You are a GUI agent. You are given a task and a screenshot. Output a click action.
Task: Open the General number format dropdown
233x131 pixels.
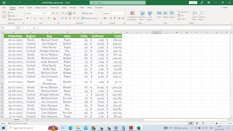pyautogui.click(x=123, y=13)
